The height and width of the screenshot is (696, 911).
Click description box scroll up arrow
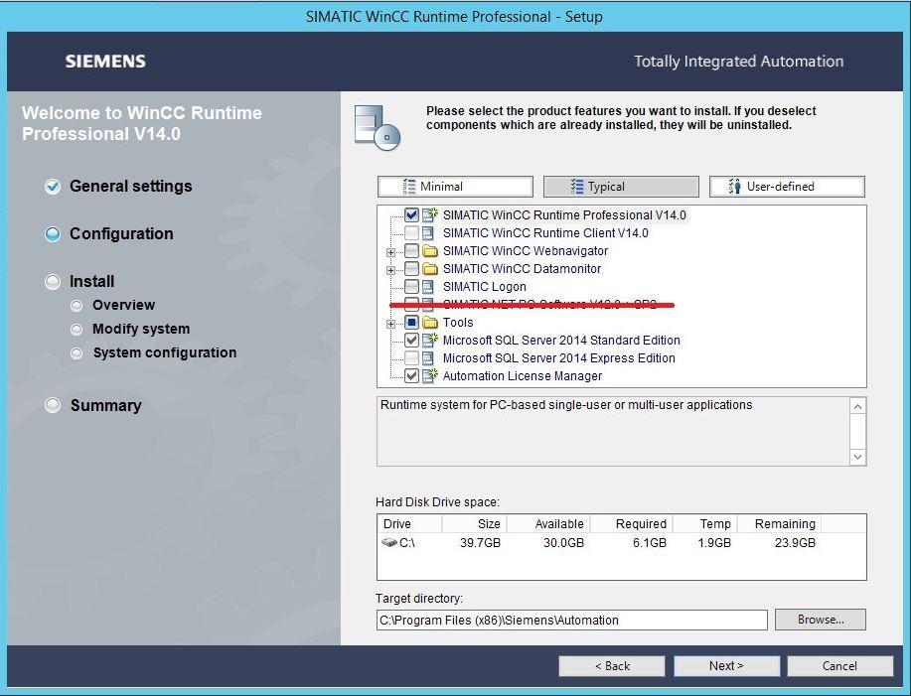point(857,406)
